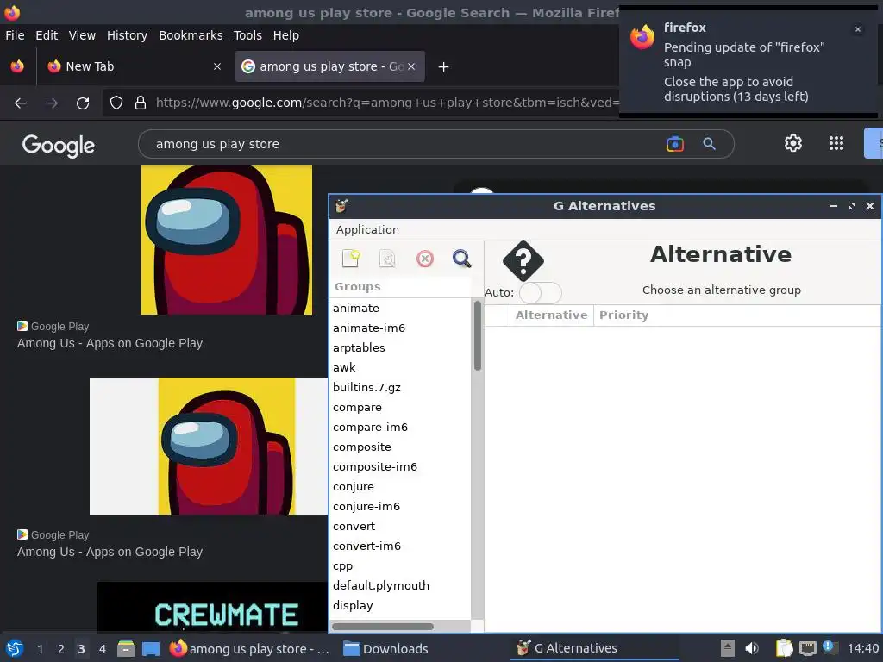Open a new Firefox tab with plus

click(x=443, y=67)
